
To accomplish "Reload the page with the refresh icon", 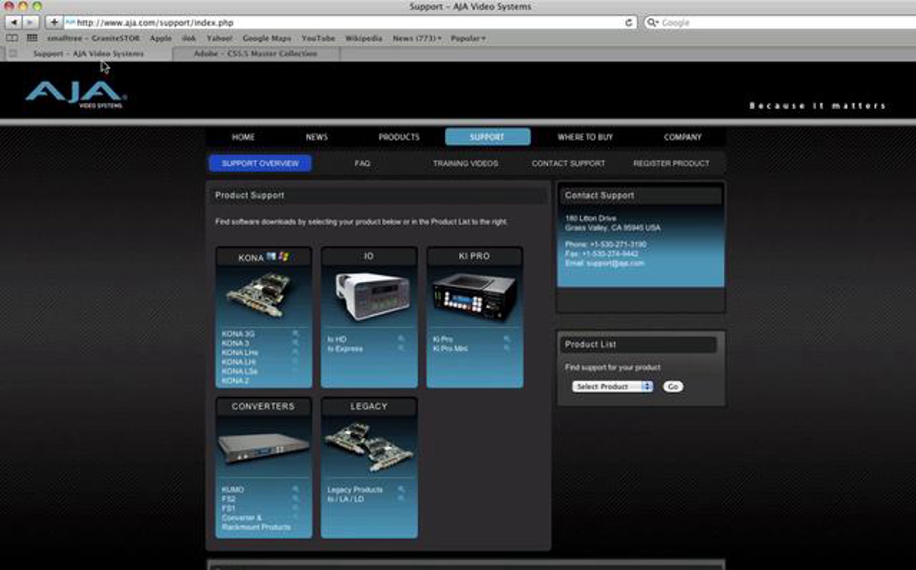I will [629, 23].
